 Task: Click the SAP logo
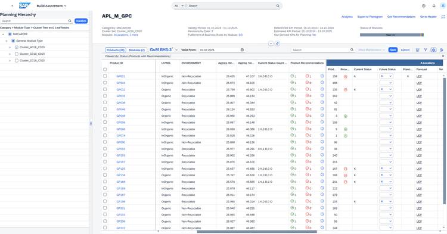25,6
